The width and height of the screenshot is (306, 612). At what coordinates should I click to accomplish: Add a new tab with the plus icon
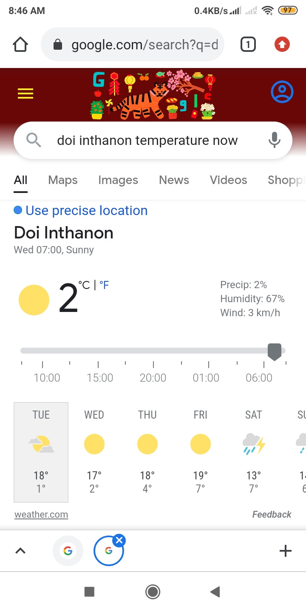(x=286, y=551)
